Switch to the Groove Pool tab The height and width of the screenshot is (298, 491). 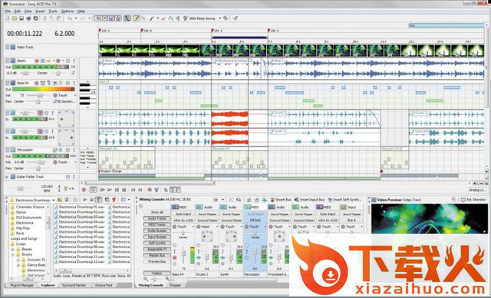(104, 286)
